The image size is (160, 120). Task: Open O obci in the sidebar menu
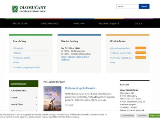coord(14,98)
